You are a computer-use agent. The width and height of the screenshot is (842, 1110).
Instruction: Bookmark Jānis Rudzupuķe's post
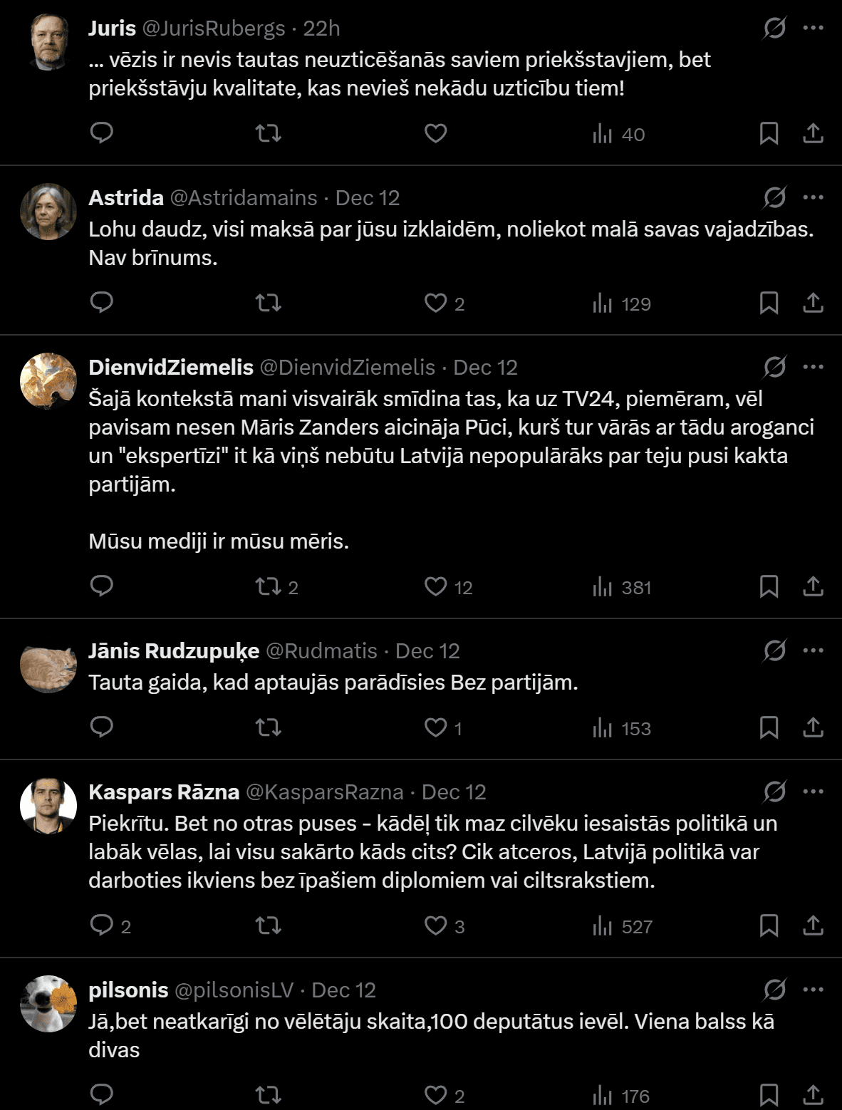tap(769, 727)
